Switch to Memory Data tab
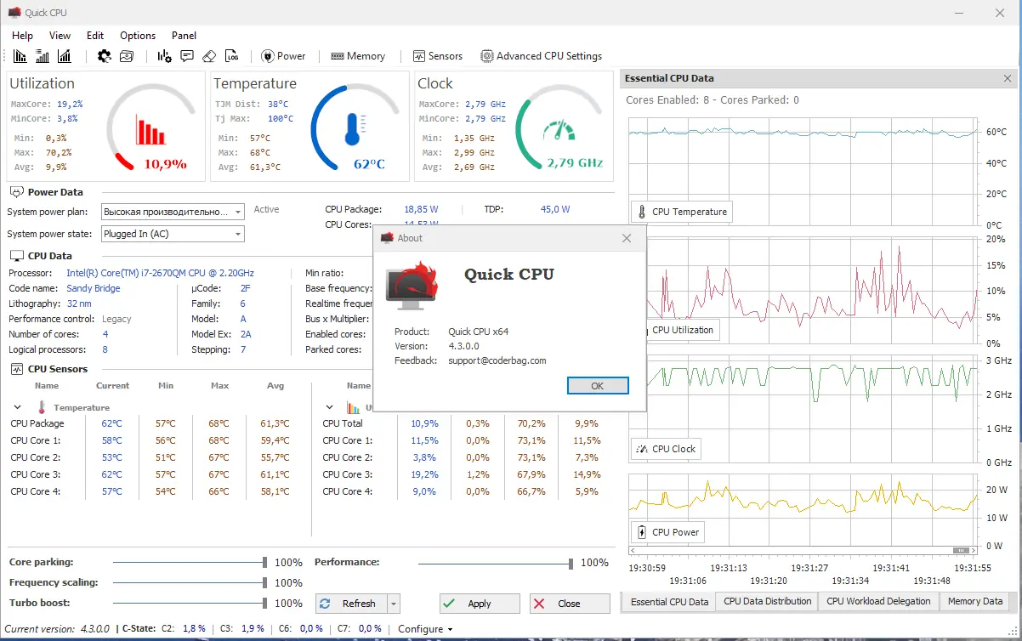The width and height of the screenshot is (1022, 641). tap(975, 601)
